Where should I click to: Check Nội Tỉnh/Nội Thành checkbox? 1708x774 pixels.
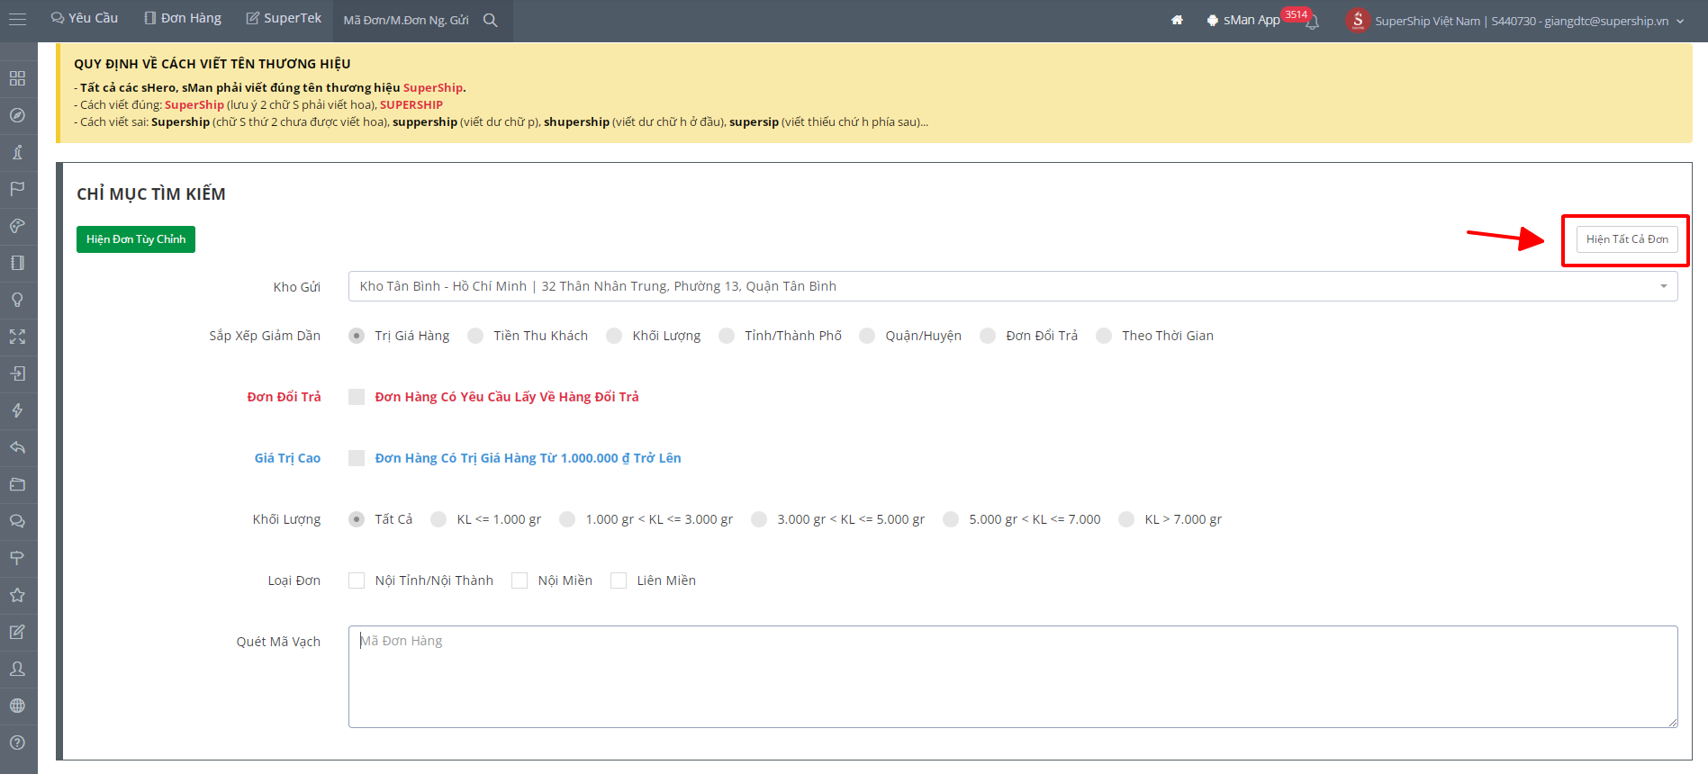tap(357, 580)
